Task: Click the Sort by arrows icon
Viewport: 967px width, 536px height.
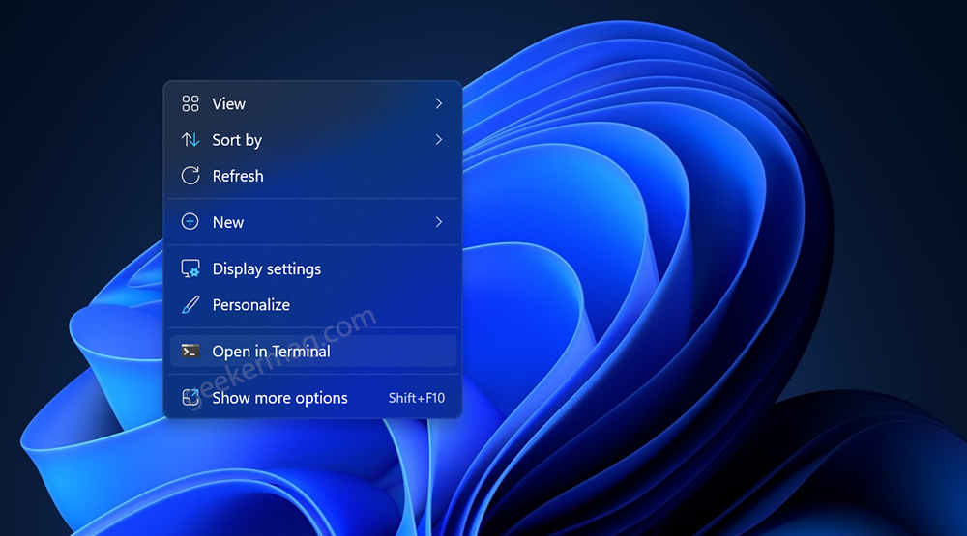Action: (190, 140)
